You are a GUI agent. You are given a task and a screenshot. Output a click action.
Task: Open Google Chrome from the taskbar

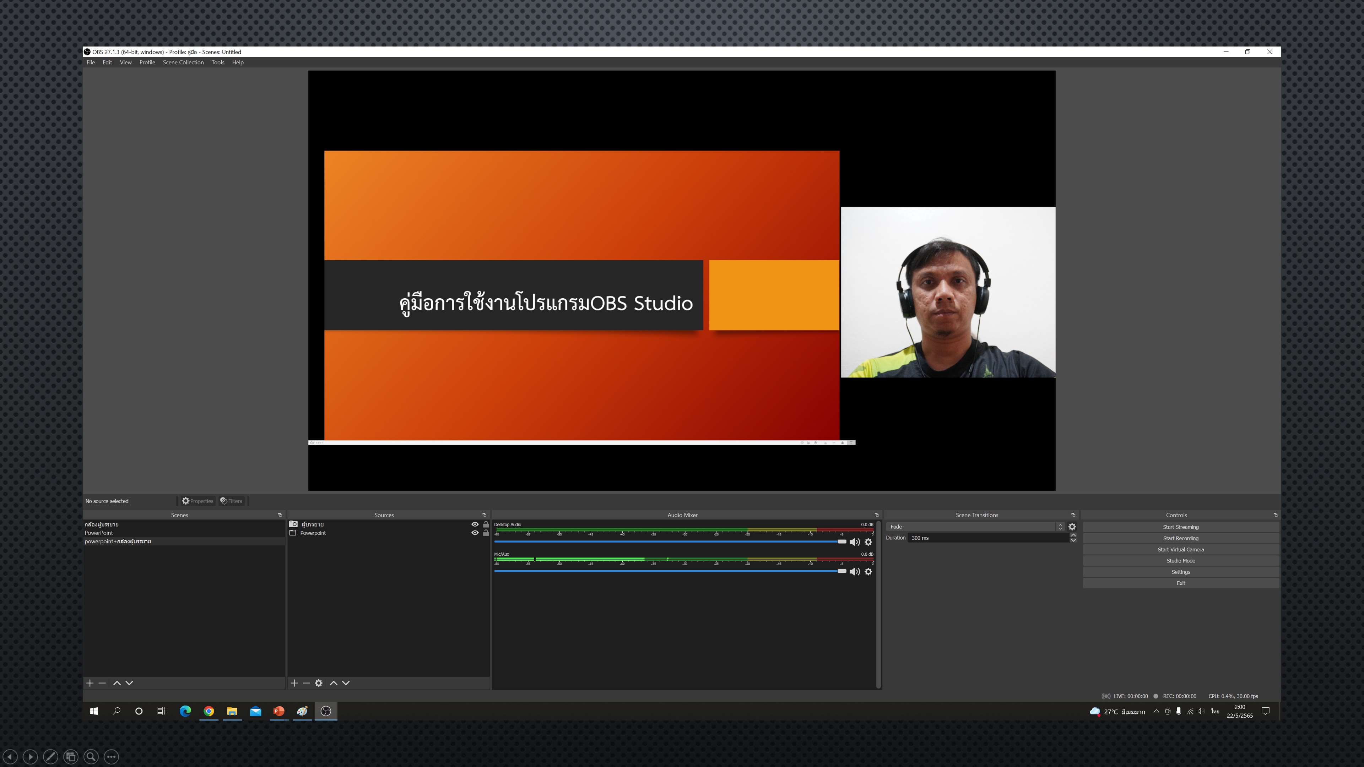click(x=209, y=711)
